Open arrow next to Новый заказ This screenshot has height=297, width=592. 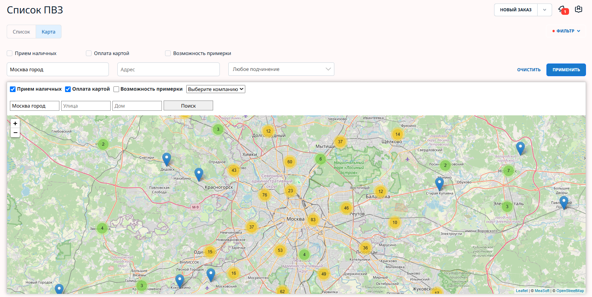pos(545,10)
